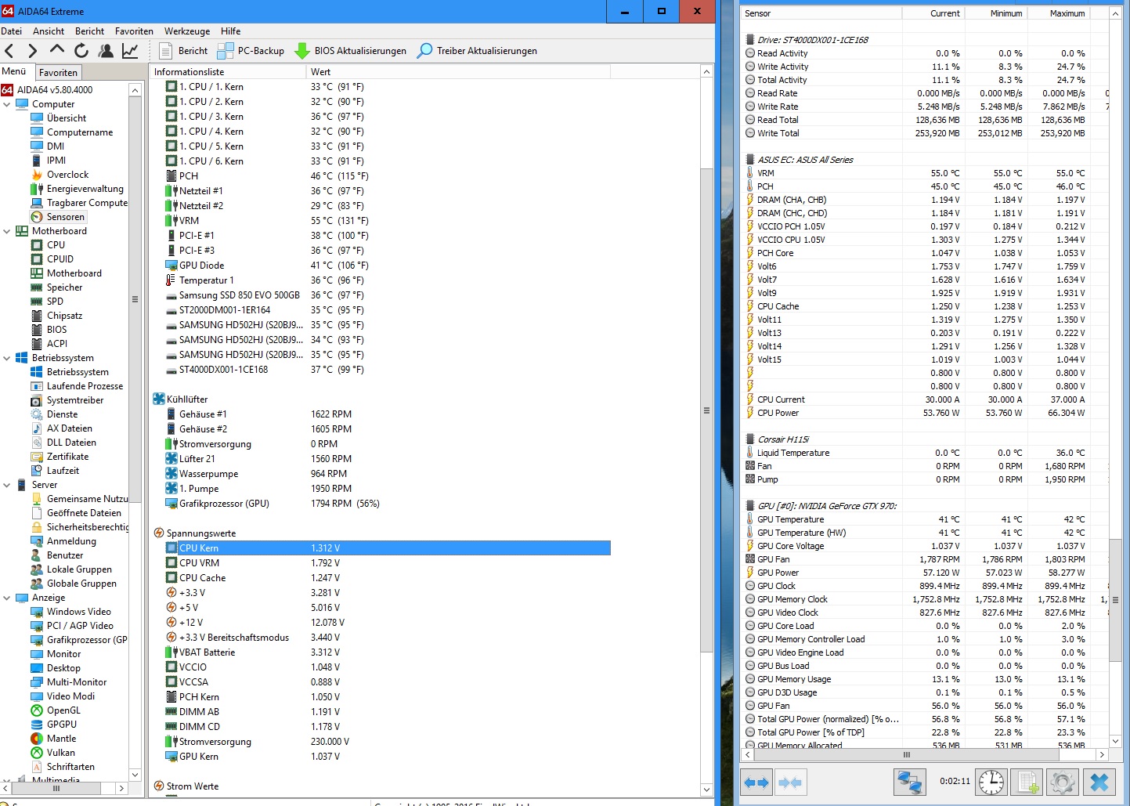Click HWiNFO horizontal scrollbar thumb

(x=907, y=755)
